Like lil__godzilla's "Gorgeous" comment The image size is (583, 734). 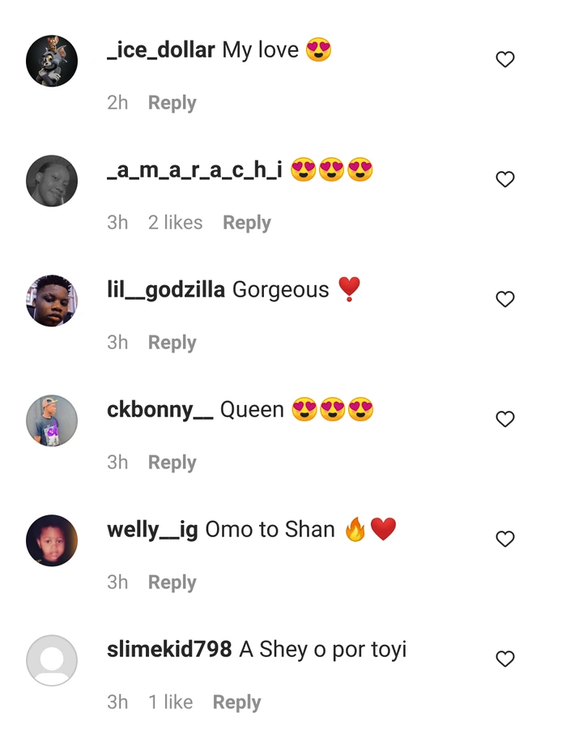tap(504, 299)
